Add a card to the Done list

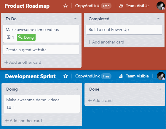click(x=100, y=100)
